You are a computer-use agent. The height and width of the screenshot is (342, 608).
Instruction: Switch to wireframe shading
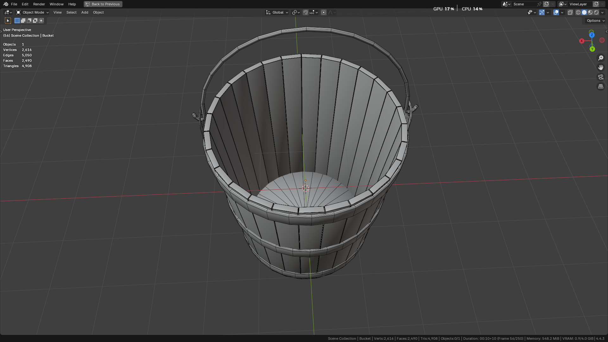[x=578, y=12]
